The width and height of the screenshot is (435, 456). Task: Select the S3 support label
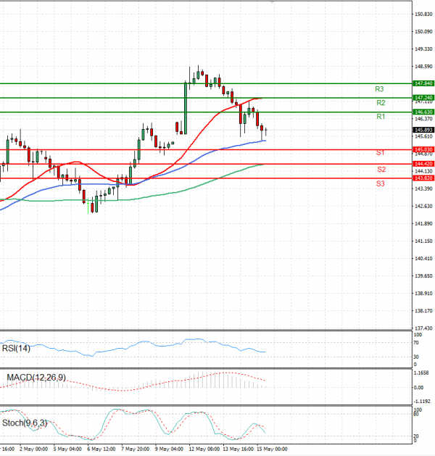pos(380,183)
